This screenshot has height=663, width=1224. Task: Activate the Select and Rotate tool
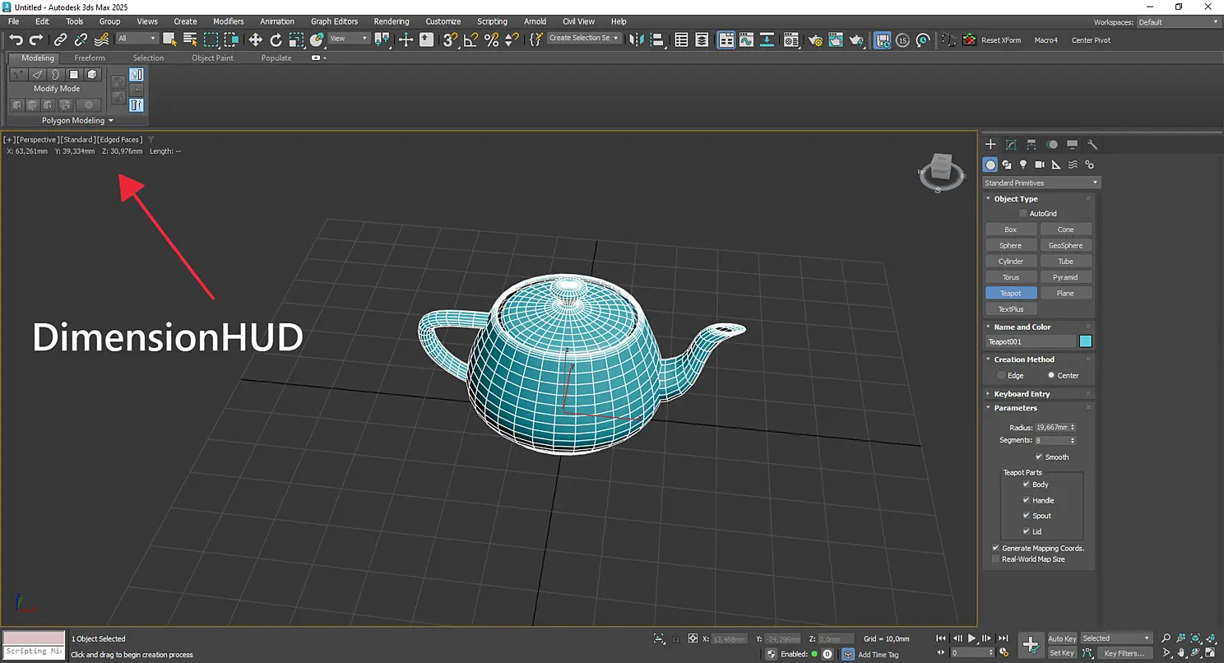point(276,39)
